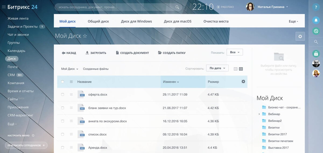The height and width of the screenshot is (153, 323).
Task: Expand the Вебинар folder tree arrow
Action: click(259, 114)
